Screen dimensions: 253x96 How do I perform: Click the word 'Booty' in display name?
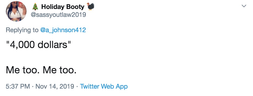(75, 7)
